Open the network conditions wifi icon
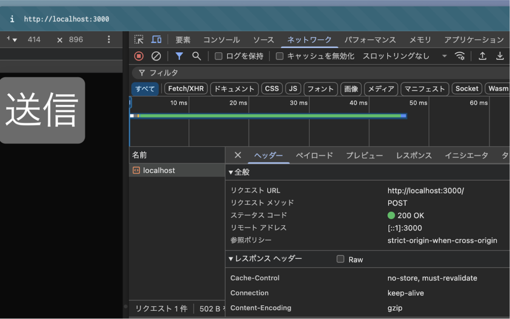This screenshot has width=510, height=319. pyautogui.click(x=459, y=56)
